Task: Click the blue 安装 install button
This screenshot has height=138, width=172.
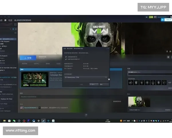Action: 28,58
